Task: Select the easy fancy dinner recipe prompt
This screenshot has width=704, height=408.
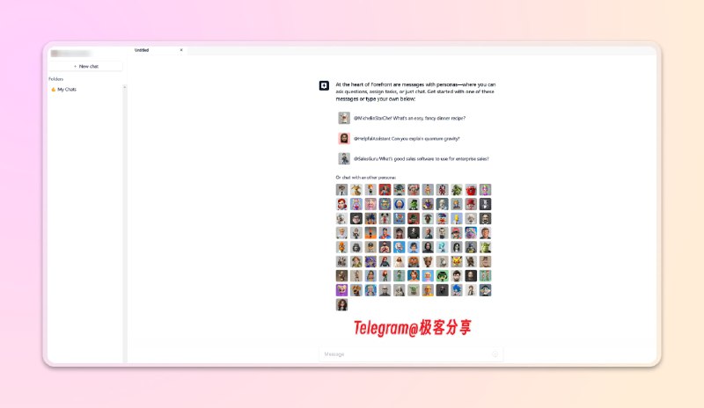Action: [410, 118]
